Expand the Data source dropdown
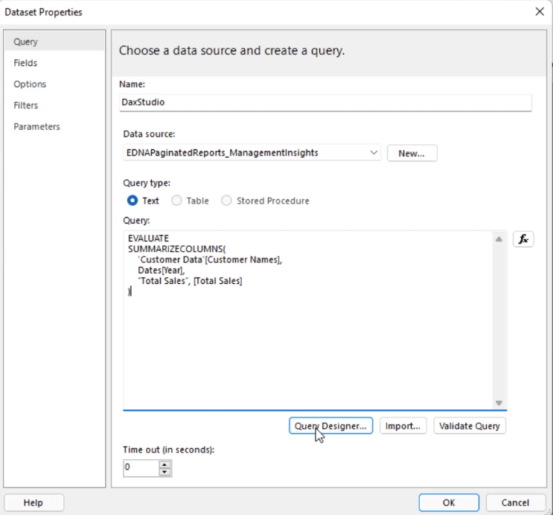 (373, 153)
